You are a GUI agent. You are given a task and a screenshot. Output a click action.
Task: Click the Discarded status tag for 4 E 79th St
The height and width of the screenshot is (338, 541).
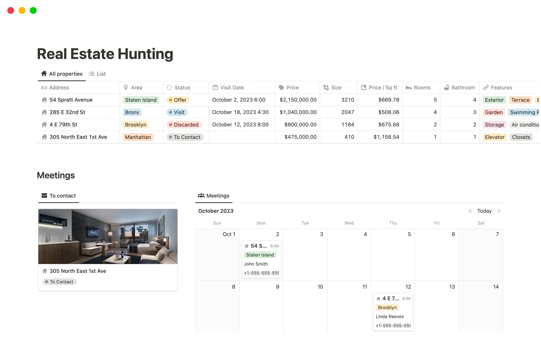184,124
